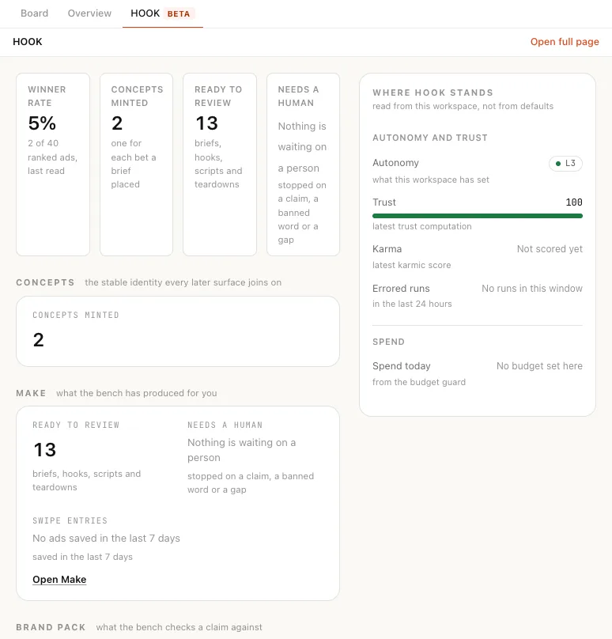This screenshot has width=612, height=639.
Task: Click 'Not scored yet' Karma value
Action: [x=550, y=248]
